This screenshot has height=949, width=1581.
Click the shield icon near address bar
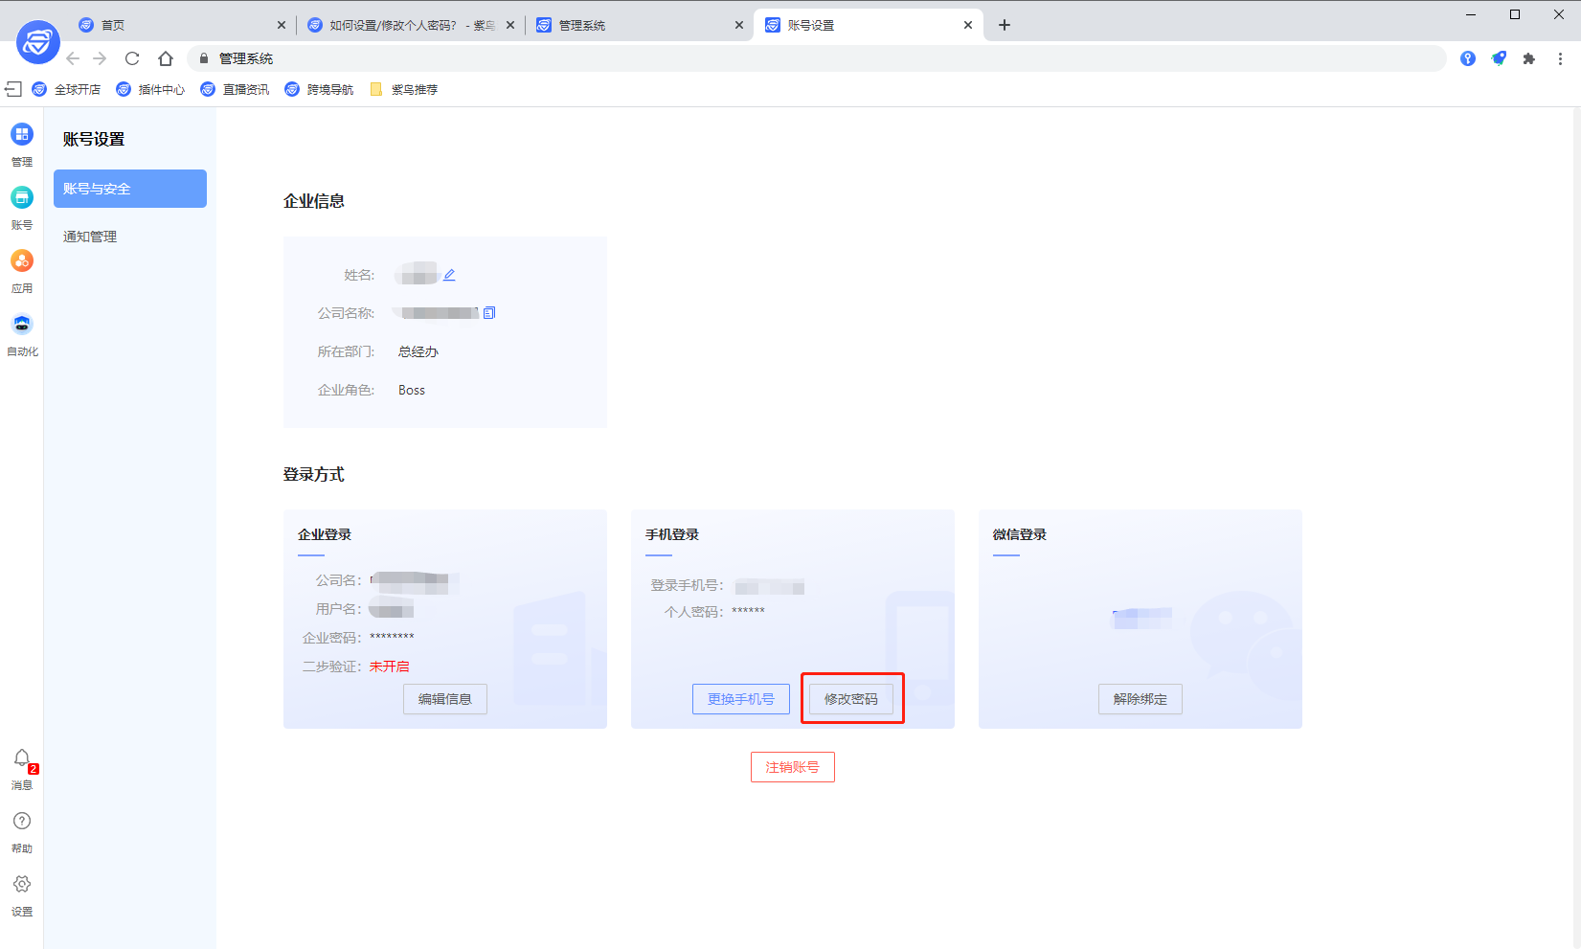pos(1499,57)
